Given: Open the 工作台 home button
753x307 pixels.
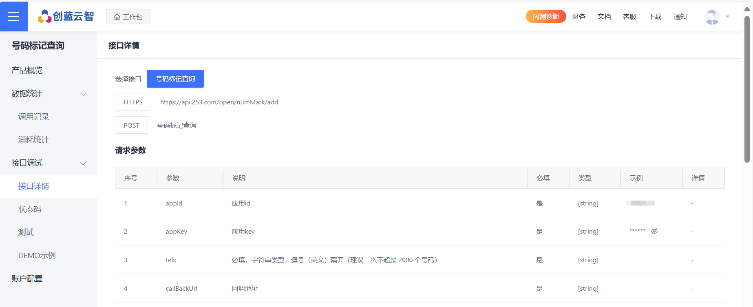Looking at the screenshot, I should click(128, 17).
